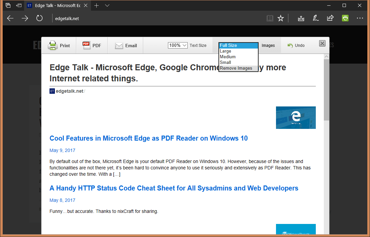The image size is (370, 237).
Task: Click the May 9, 2017 date link
Action: pyautogui.click(x=62, y=150)
